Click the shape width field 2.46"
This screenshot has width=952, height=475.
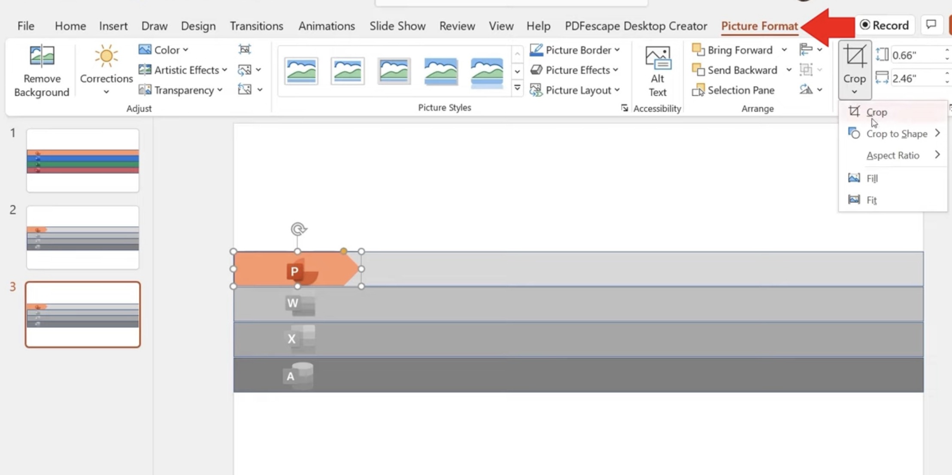[x=916, y=79]
